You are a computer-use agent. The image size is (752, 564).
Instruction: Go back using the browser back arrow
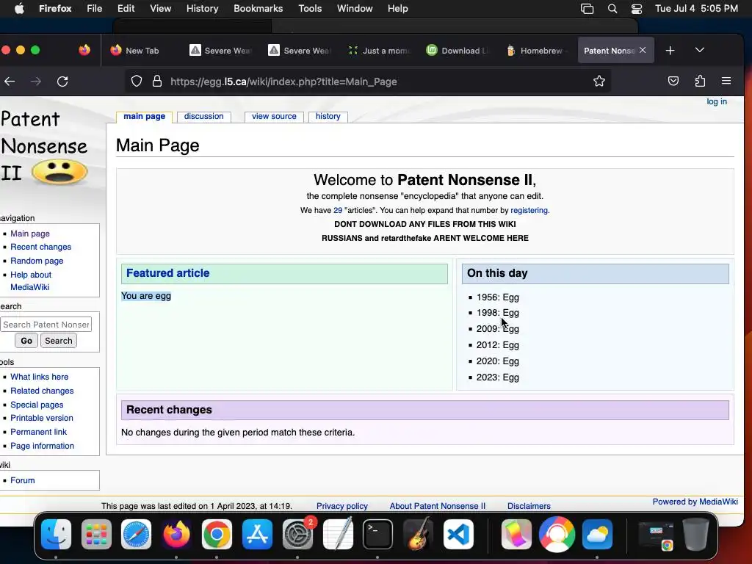point(10,82)
